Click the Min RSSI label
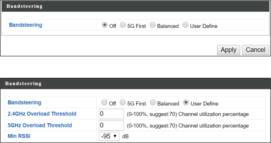This screenshot has width=271, height=143. pyautogui.click(x=19, y=137)
